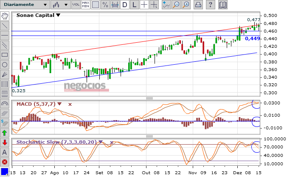
Task: Select the vertical dotted lines tool
Action: [5, 84]
